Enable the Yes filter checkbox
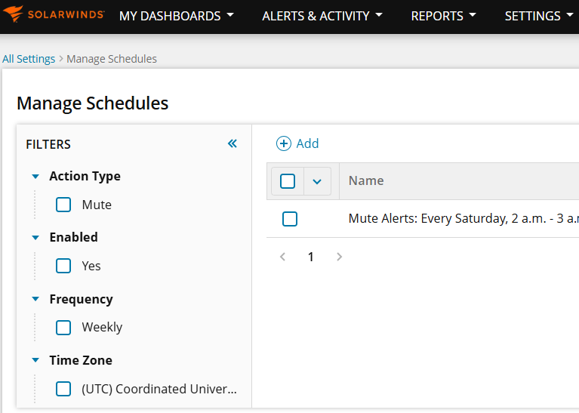 64,266
